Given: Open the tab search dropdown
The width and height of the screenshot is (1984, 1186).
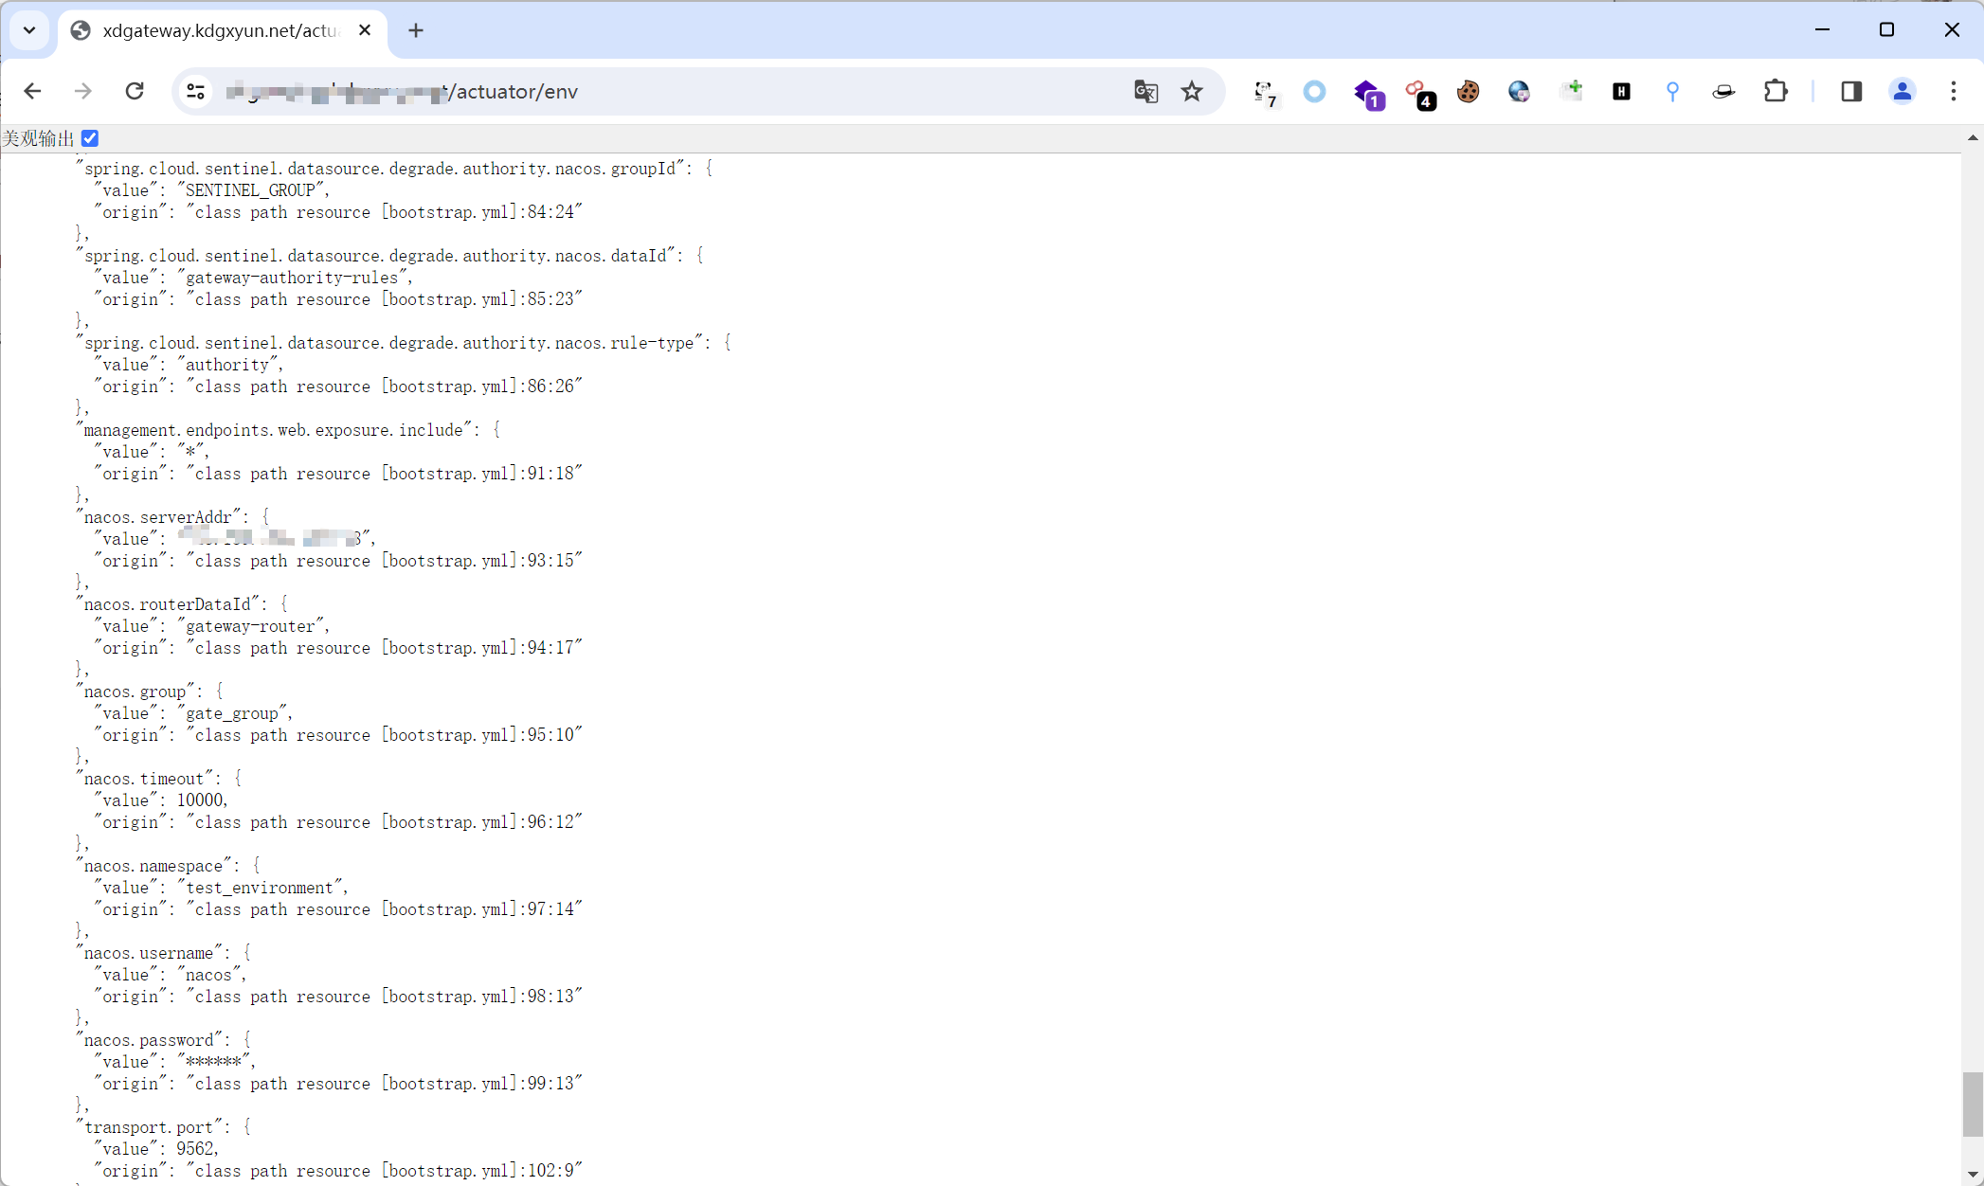Looking at the screenshot, I should 29,30.
